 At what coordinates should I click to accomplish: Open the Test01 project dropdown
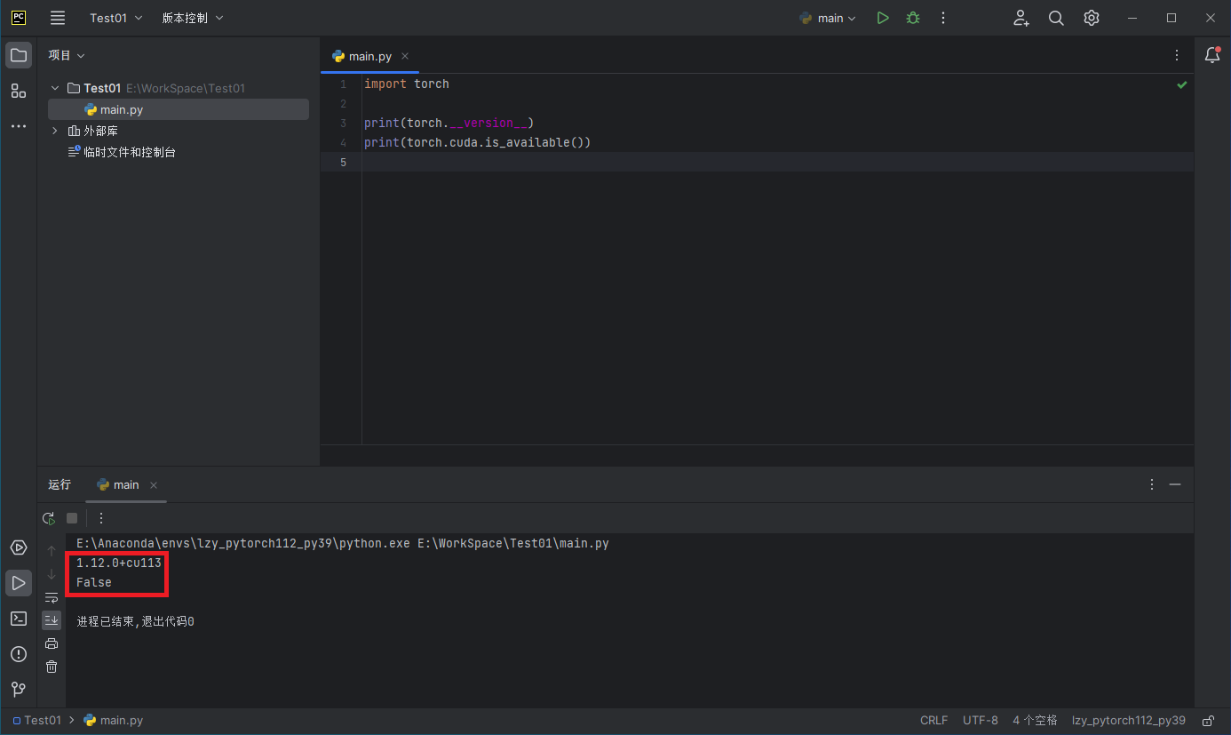point(115,18)
